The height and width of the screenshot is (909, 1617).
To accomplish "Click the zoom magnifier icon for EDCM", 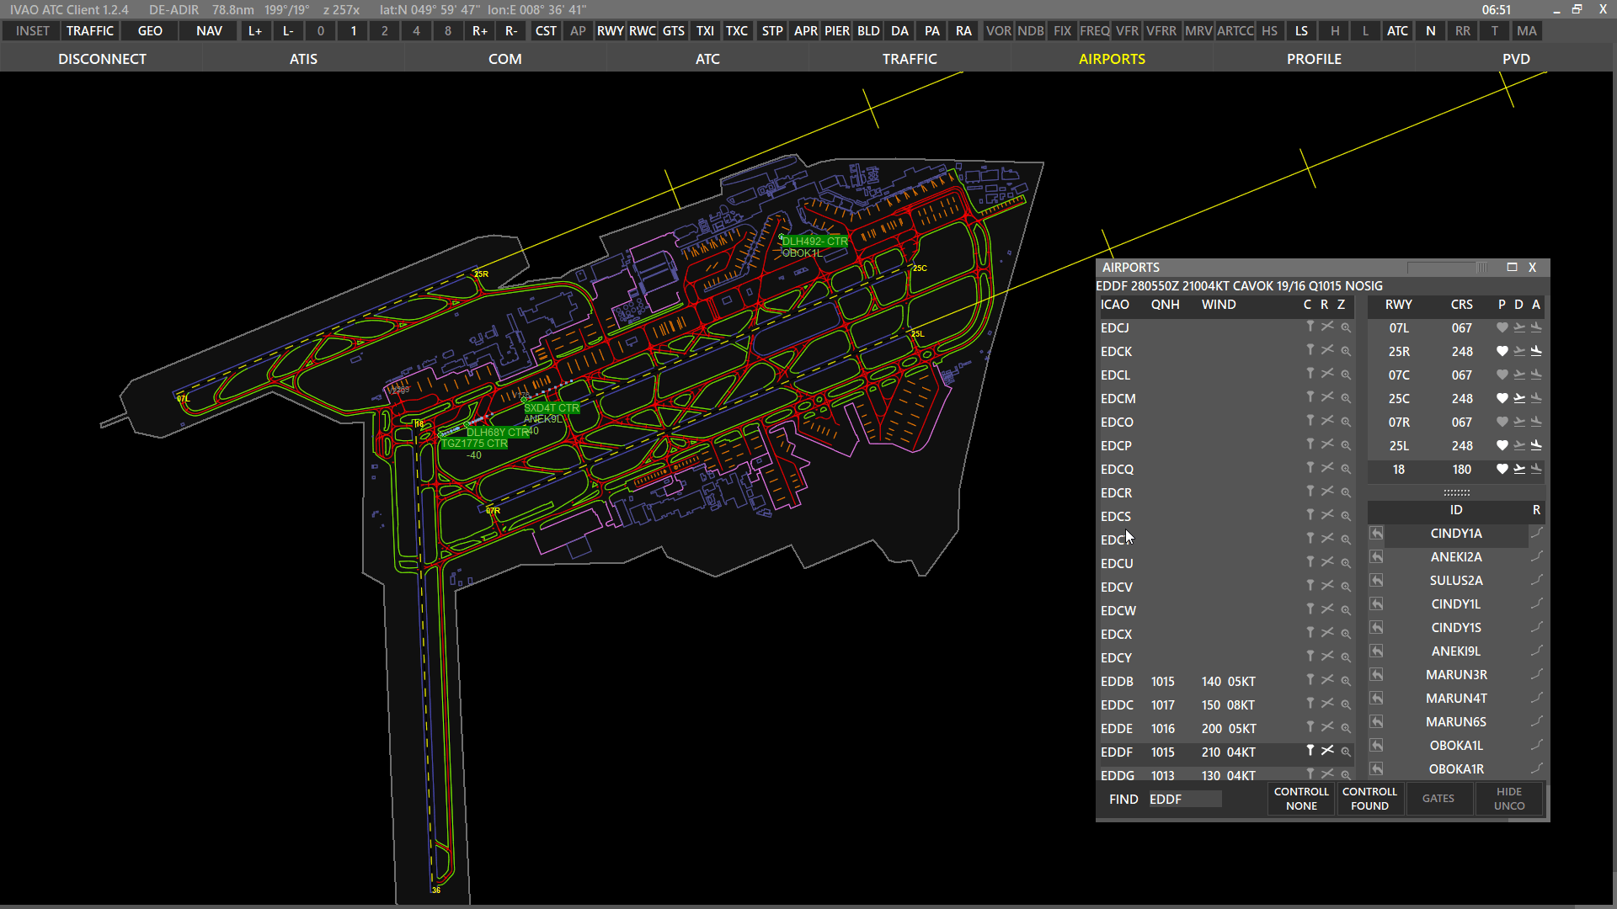I will coord(1346,398).
